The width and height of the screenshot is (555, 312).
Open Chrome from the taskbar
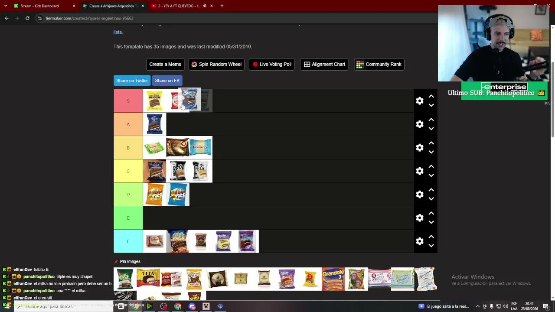coord(178,306)
